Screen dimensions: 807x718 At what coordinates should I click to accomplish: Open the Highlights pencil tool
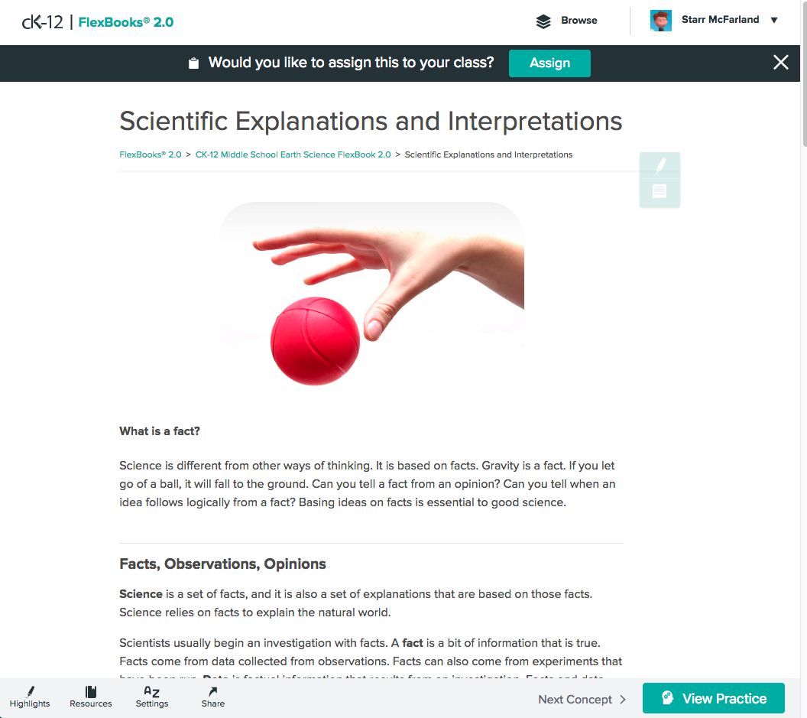(30, 697)
